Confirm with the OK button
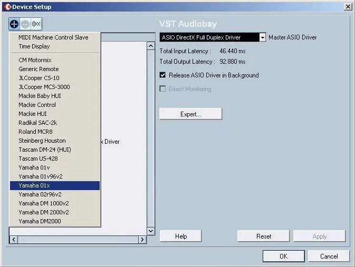Viewport: 355px width, 267px height. click(x=283, y=256)
